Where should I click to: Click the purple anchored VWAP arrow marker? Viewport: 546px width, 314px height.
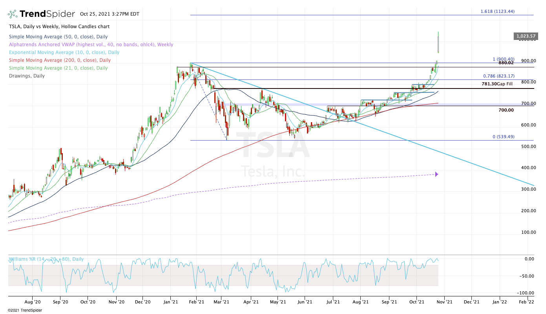pyautogui.click(x=436, y=174)
